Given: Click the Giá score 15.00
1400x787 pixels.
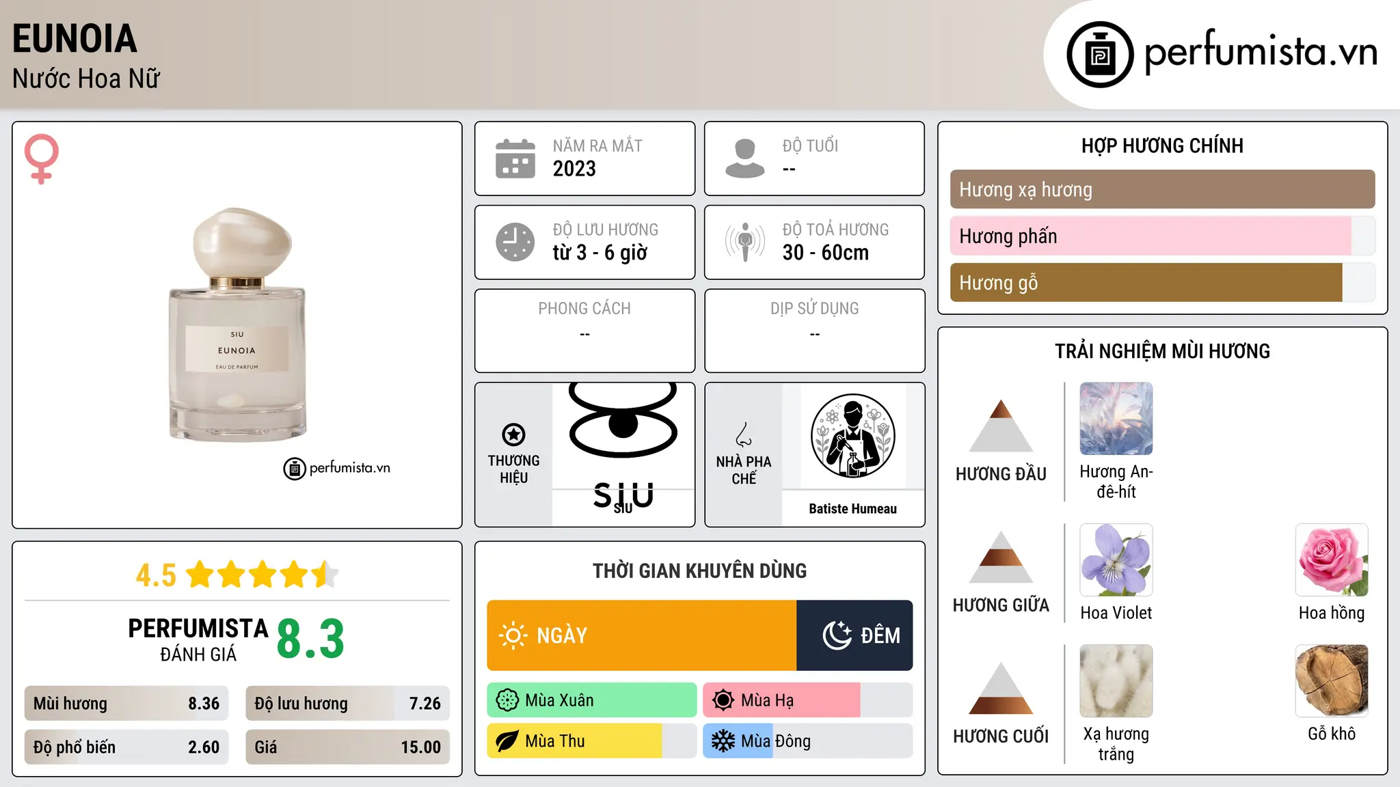Looking at the screenshot, I should point(347,747).
